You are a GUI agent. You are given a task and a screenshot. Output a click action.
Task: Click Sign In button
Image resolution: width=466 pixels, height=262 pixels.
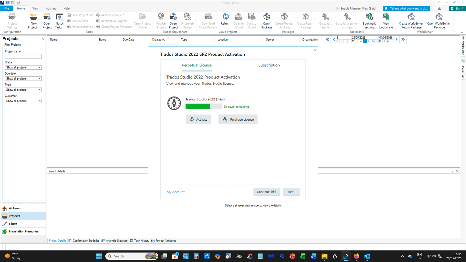tap(457, 9)
